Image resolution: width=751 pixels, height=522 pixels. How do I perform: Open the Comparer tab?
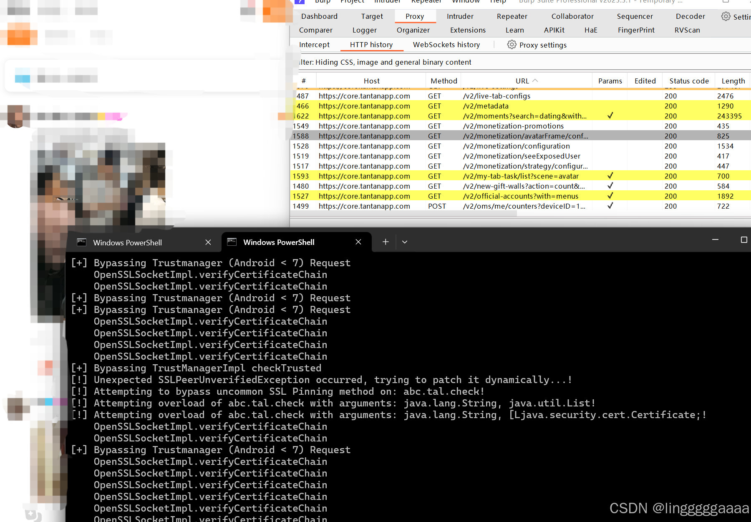pyautogui.click(x=316, y=30)
